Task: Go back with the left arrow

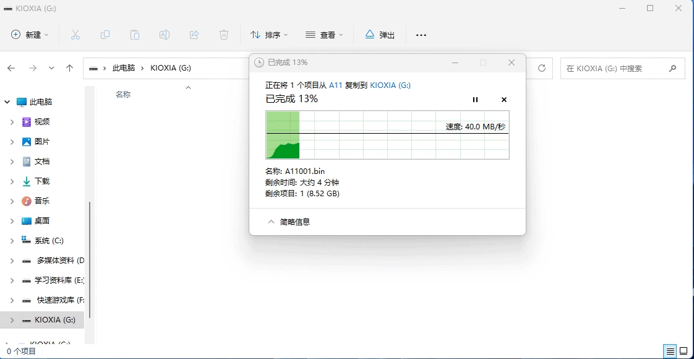Action: pyautogui.click(x=11, y=68)
